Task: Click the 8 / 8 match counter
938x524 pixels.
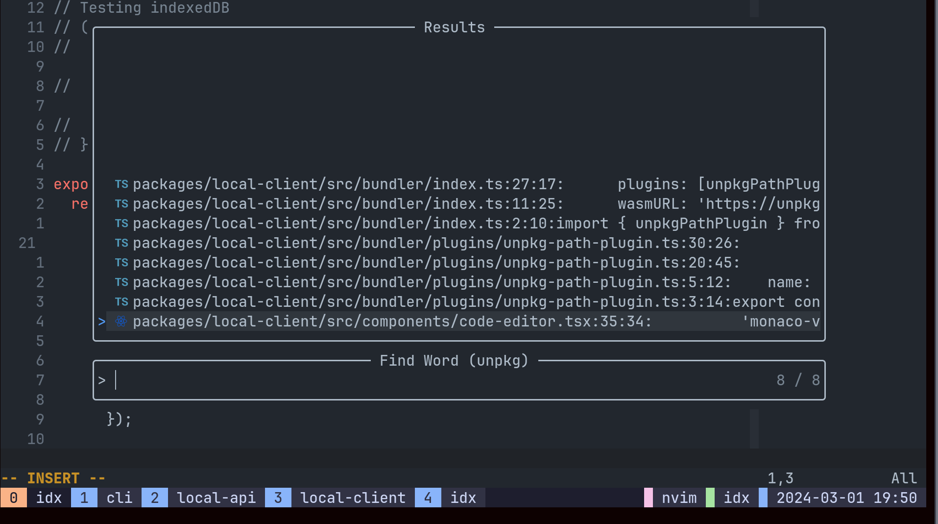Action: tap(798, 380)
